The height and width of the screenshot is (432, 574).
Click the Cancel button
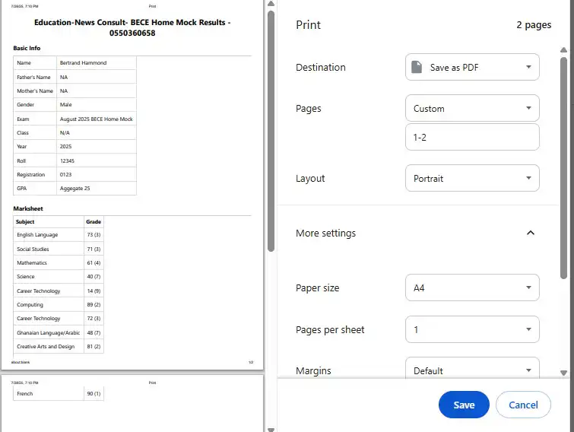(x=523, y=405)
